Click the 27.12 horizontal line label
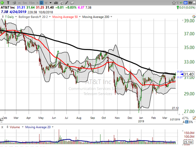The width and height of the screenshot is (196, 147). pos(175,108)
